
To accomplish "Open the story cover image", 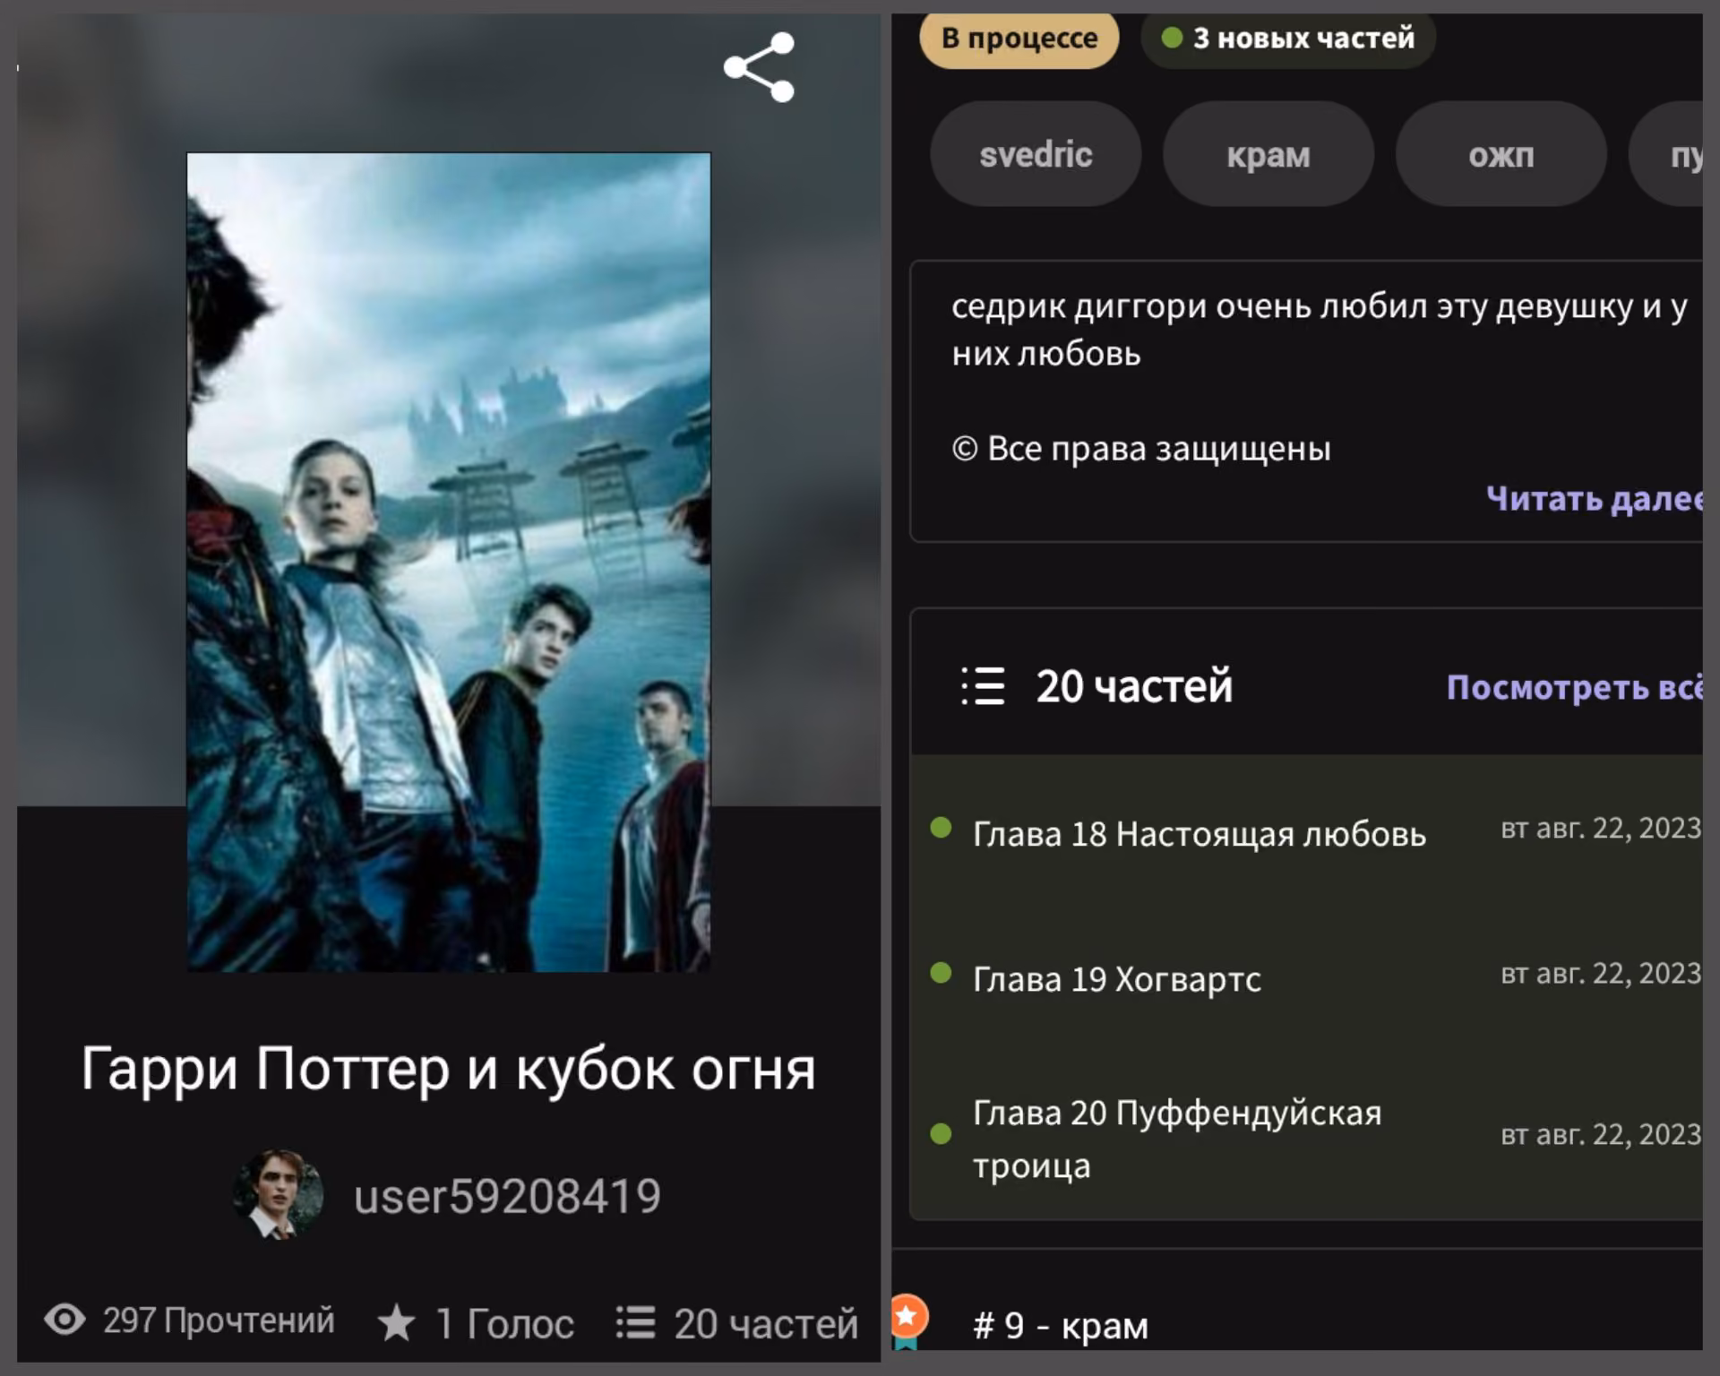I will (x=448, y=562).
